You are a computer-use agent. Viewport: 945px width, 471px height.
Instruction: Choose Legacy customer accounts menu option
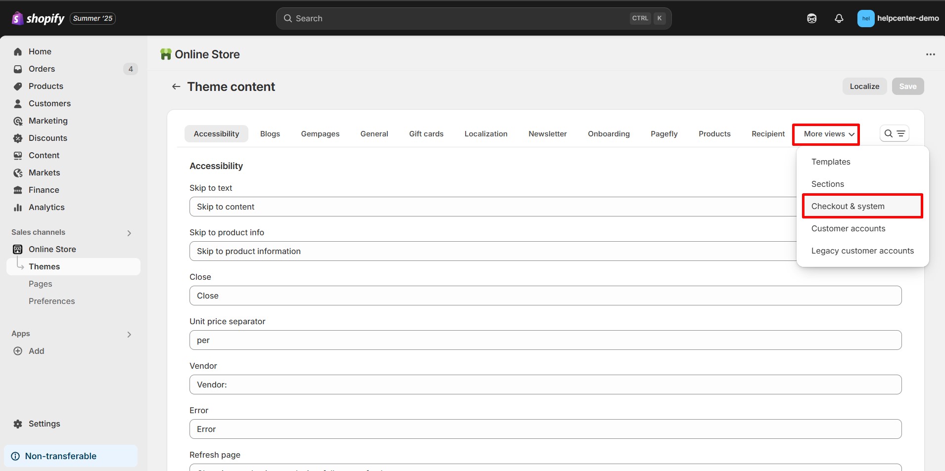862,251
